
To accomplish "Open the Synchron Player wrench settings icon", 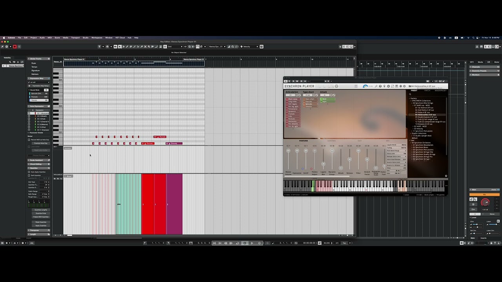I will (376, 86).
